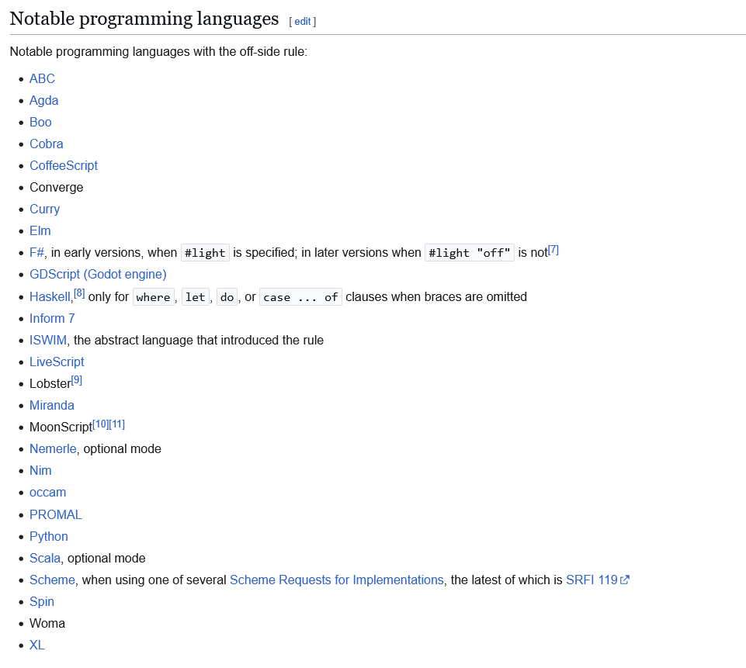
Task: Open the occam link
Action: pos(47,493)
